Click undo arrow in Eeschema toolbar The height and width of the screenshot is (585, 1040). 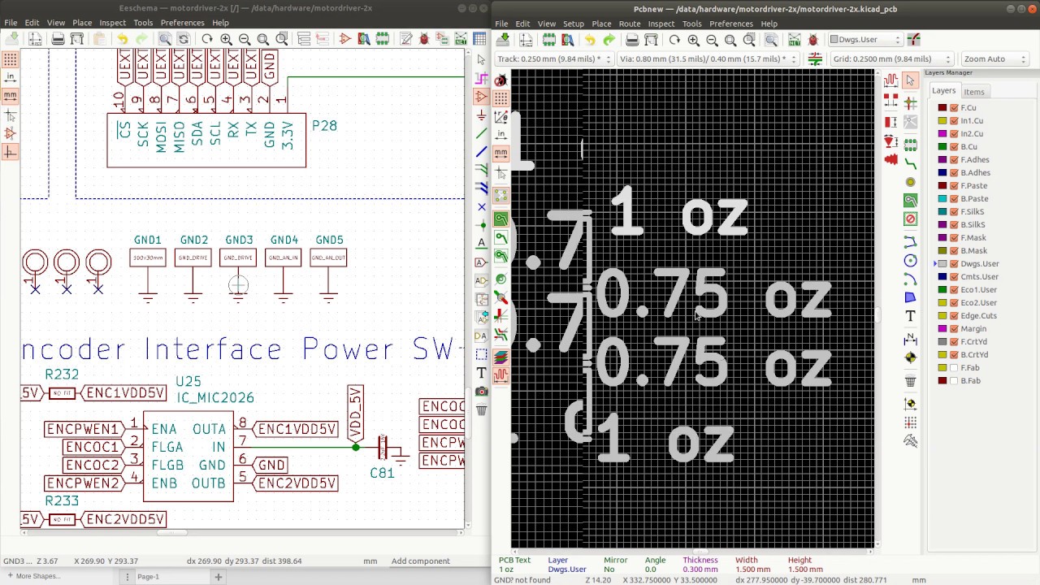(122, 38)
